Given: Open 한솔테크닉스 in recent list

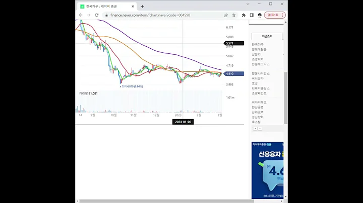Looking at the screenshot, I should tap(261, 64).
